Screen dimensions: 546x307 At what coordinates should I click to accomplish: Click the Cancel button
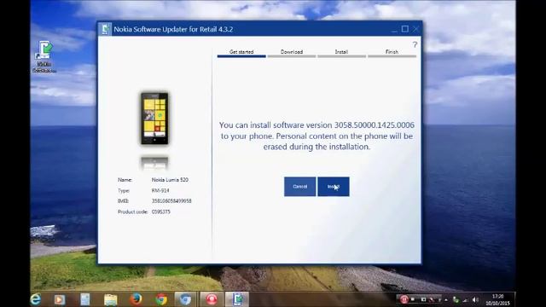tap(299, 187)
